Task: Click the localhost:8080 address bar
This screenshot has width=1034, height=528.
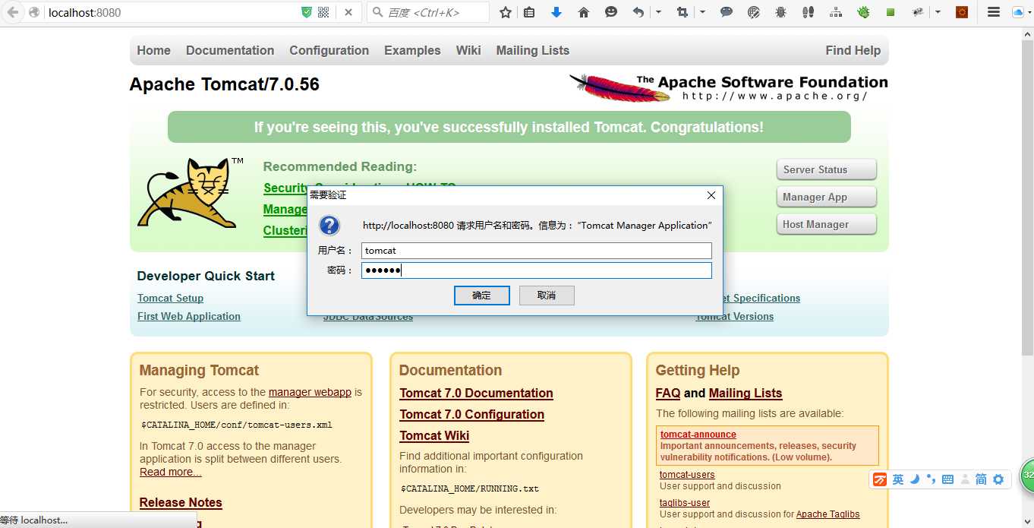Action: tap(171, 12)
